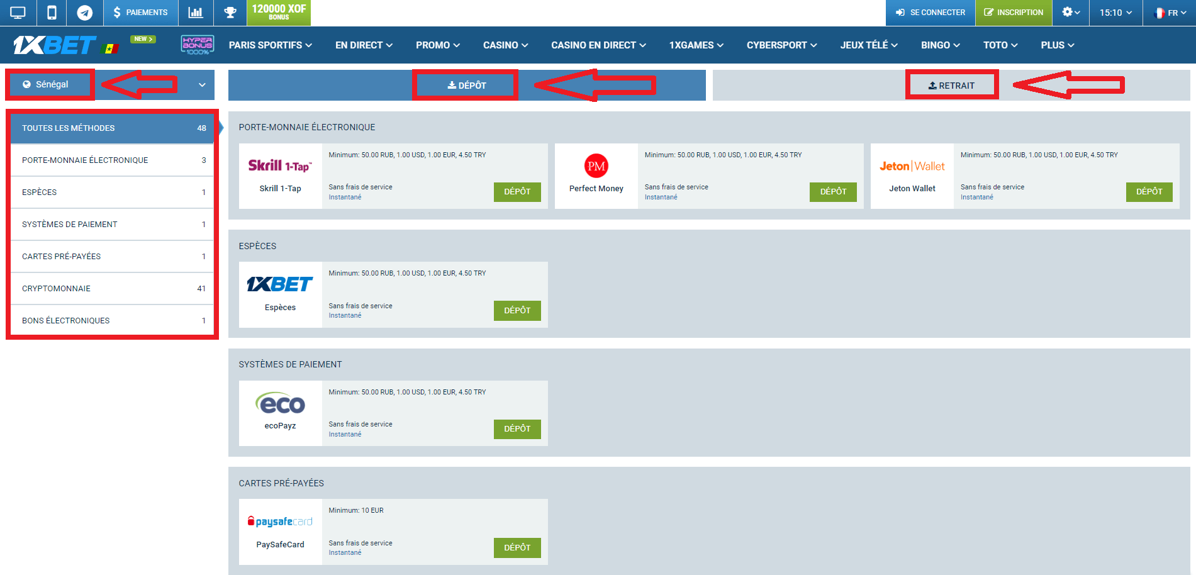Screen dimensions: 1196x575
Task: Click Dépôt button for Perfect Money
Action: [x=833, y=192]
